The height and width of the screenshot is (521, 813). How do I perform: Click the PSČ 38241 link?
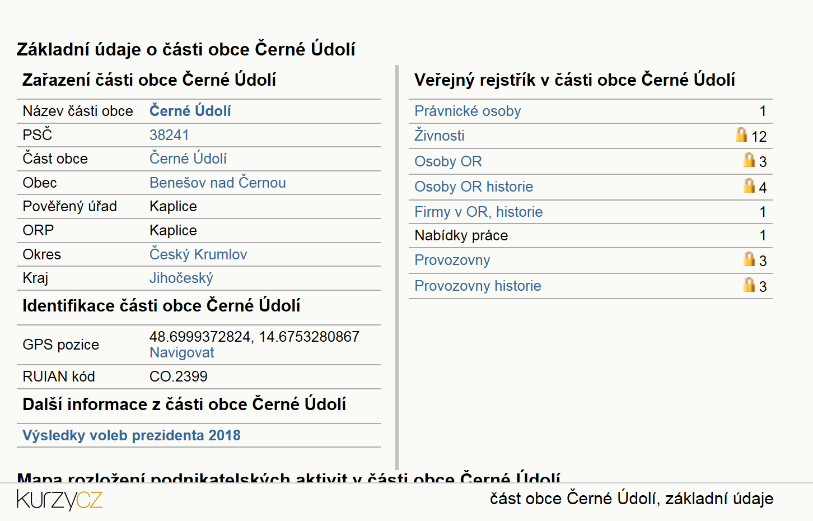[x=169, y=135]
